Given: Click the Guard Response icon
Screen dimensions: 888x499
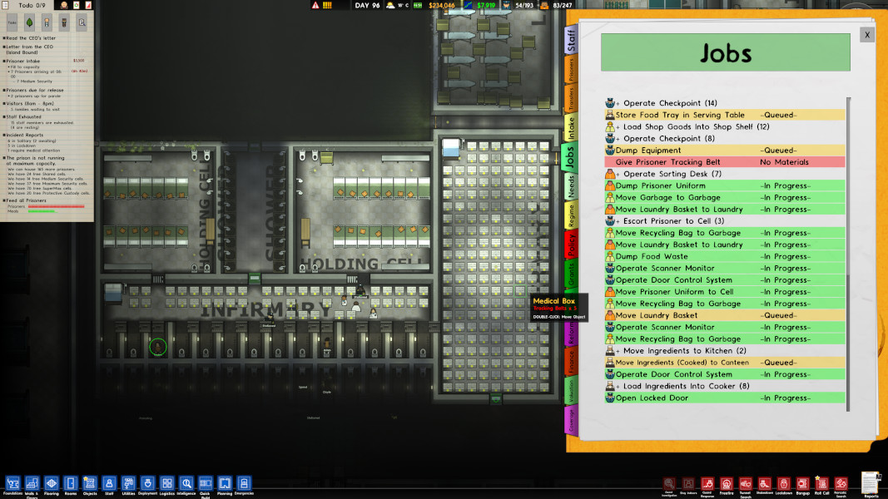Looking at the screenshot, I should click(707, 484).
